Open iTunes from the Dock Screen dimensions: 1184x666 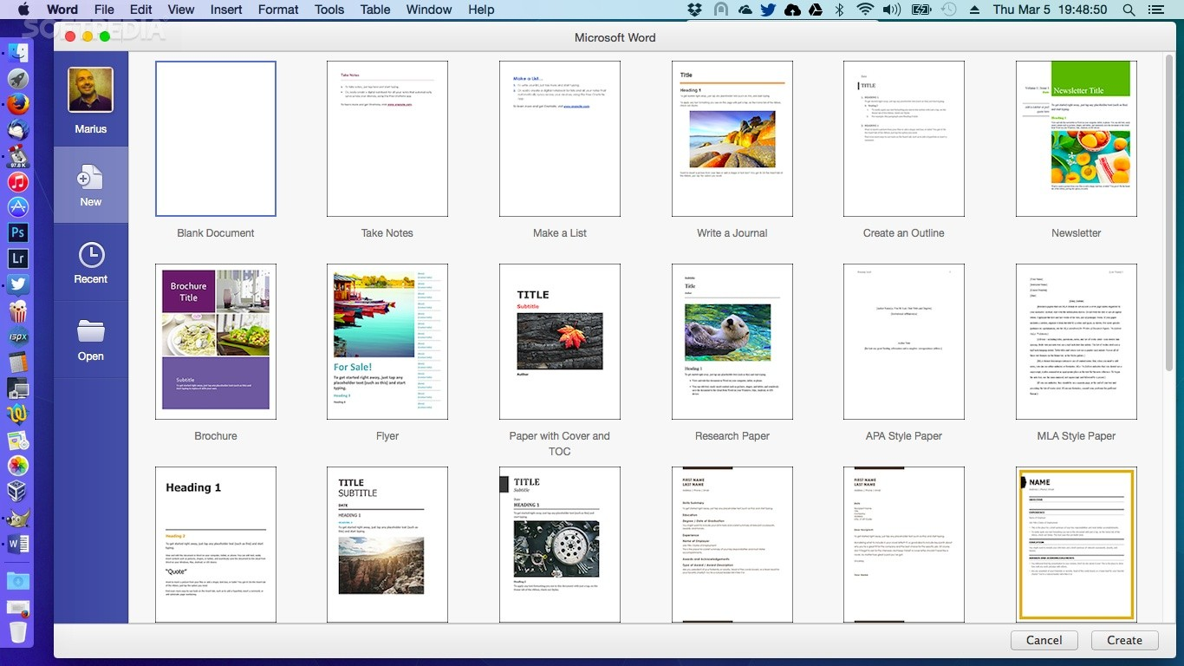(17, 181)
